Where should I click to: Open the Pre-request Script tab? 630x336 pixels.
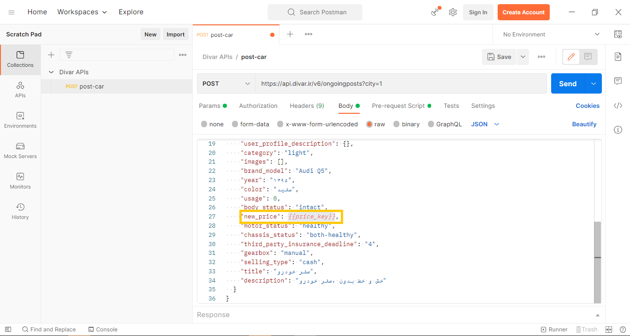click(x=401, y=106)
